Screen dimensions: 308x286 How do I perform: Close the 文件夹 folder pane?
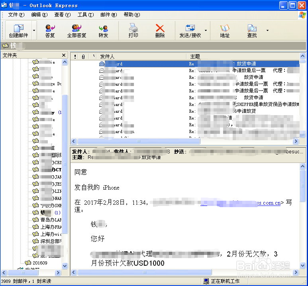coord(64,55)
